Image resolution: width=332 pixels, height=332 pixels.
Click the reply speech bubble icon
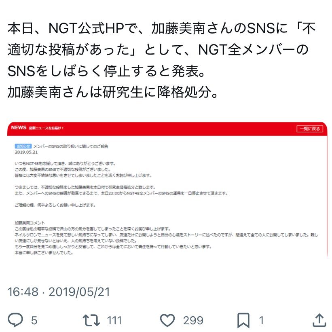coord(15,320)
